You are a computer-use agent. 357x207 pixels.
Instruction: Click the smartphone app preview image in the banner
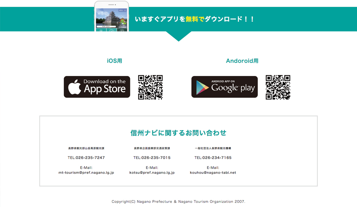[x=112, y=16]
